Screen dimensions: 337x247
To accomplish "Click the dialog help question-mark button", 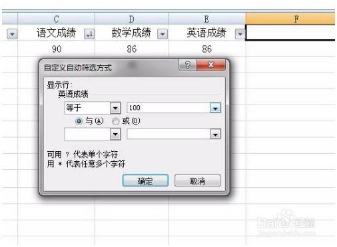I will tap(187, 65).
